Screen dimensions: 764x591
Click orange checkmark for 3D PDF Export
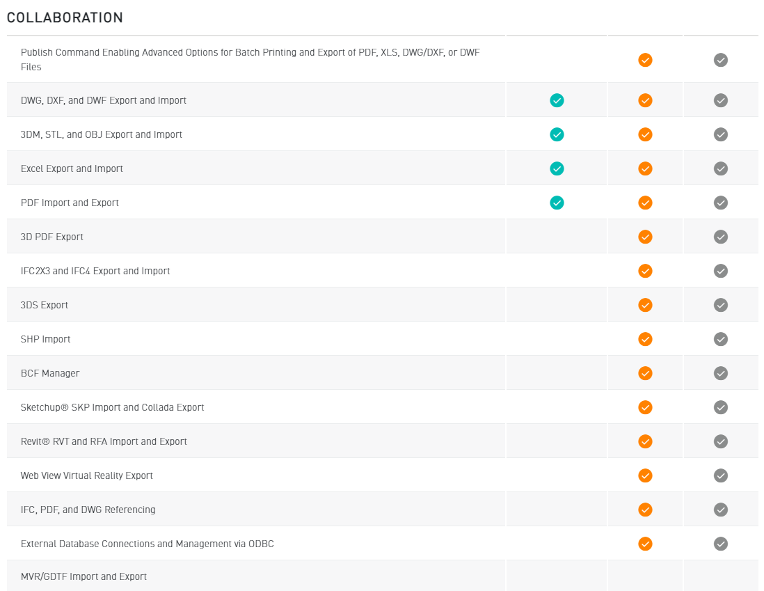(x=645, y=237)
